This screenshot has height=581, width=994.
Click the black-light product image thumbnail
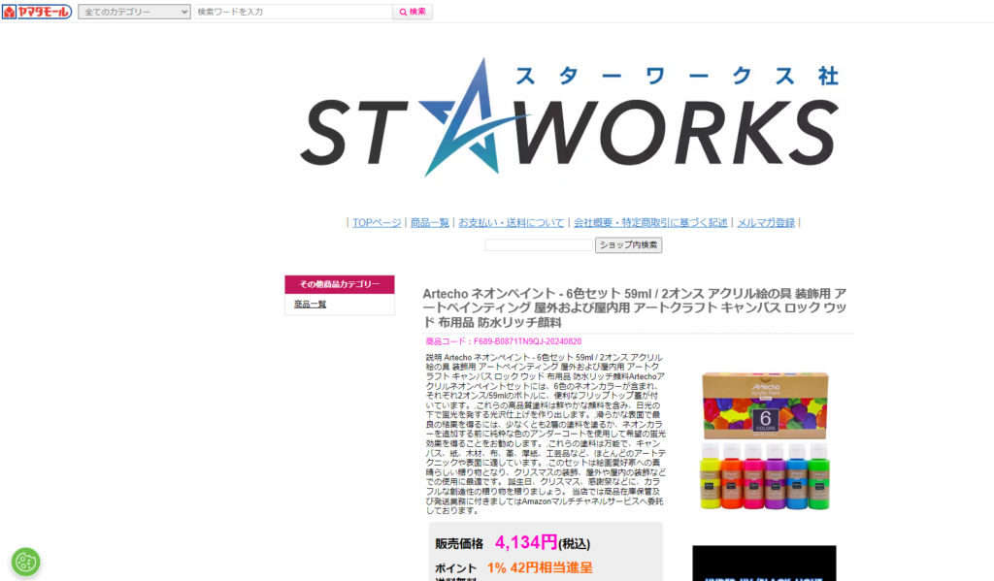click(764, 564)
